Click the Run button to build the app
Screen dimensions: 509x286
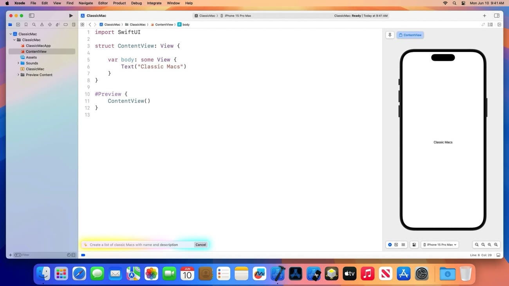[x=70, y=15]
